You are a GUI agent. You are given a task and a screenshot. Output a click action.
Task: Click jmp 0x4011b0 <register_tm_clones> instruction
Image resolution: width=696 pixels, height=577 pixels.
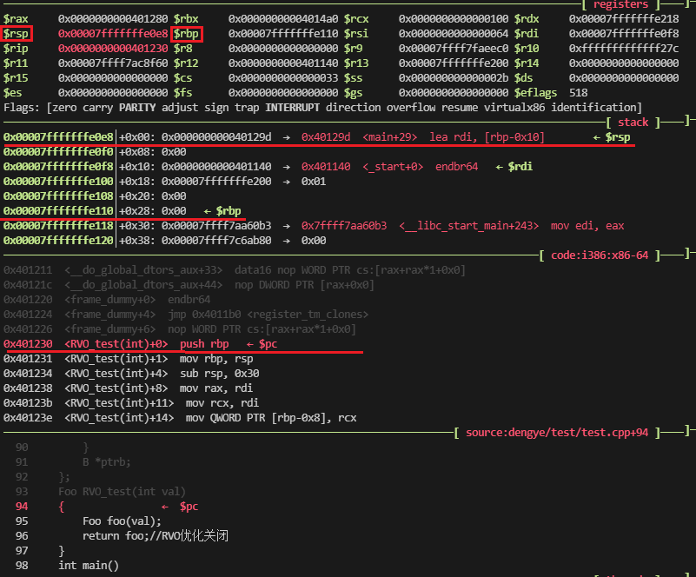click(268, 315)
